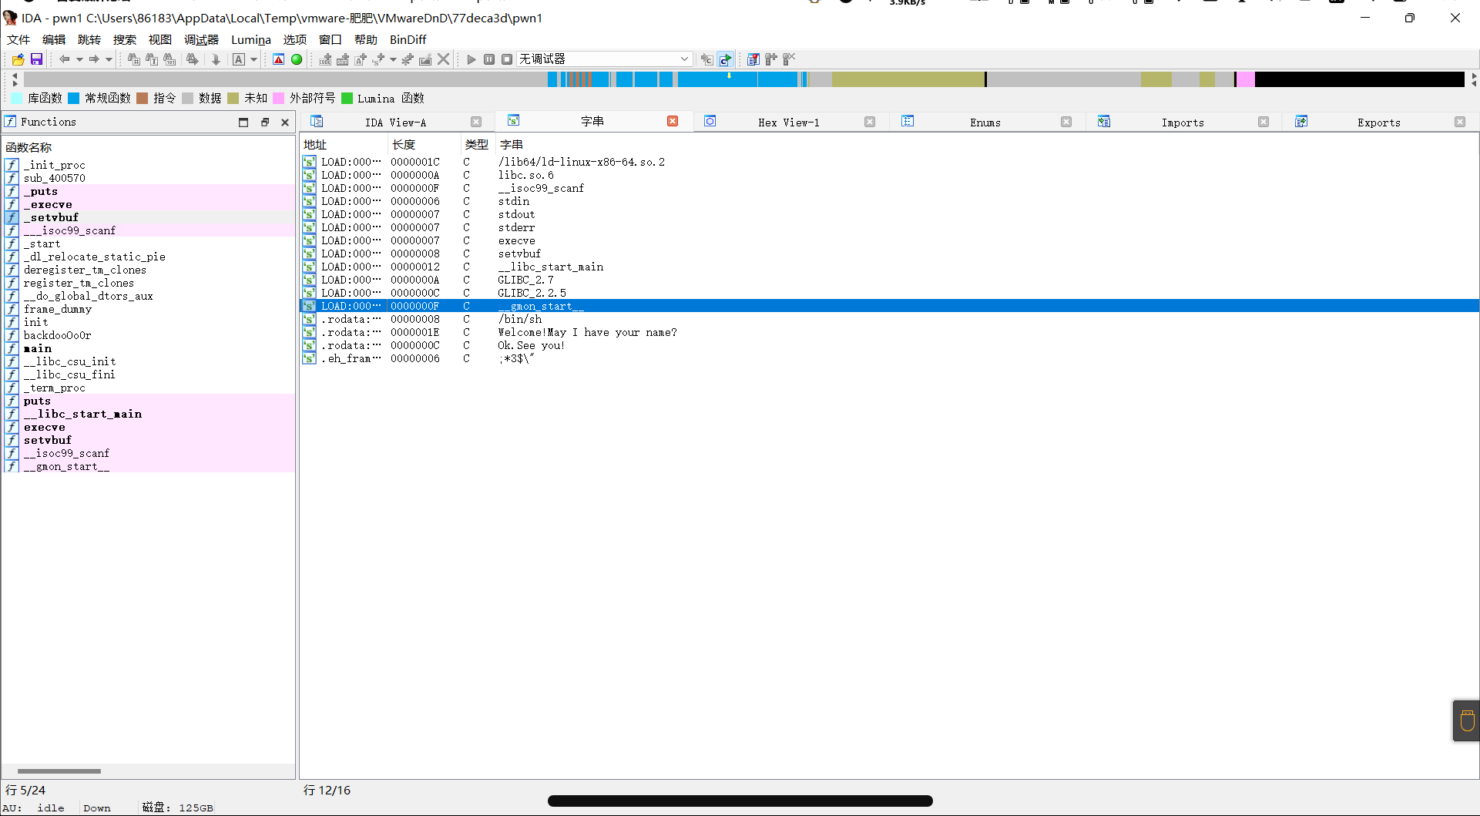Open the 跳转 menu
The height and width of the screenshot is (816, 1480).
(89, 39)
